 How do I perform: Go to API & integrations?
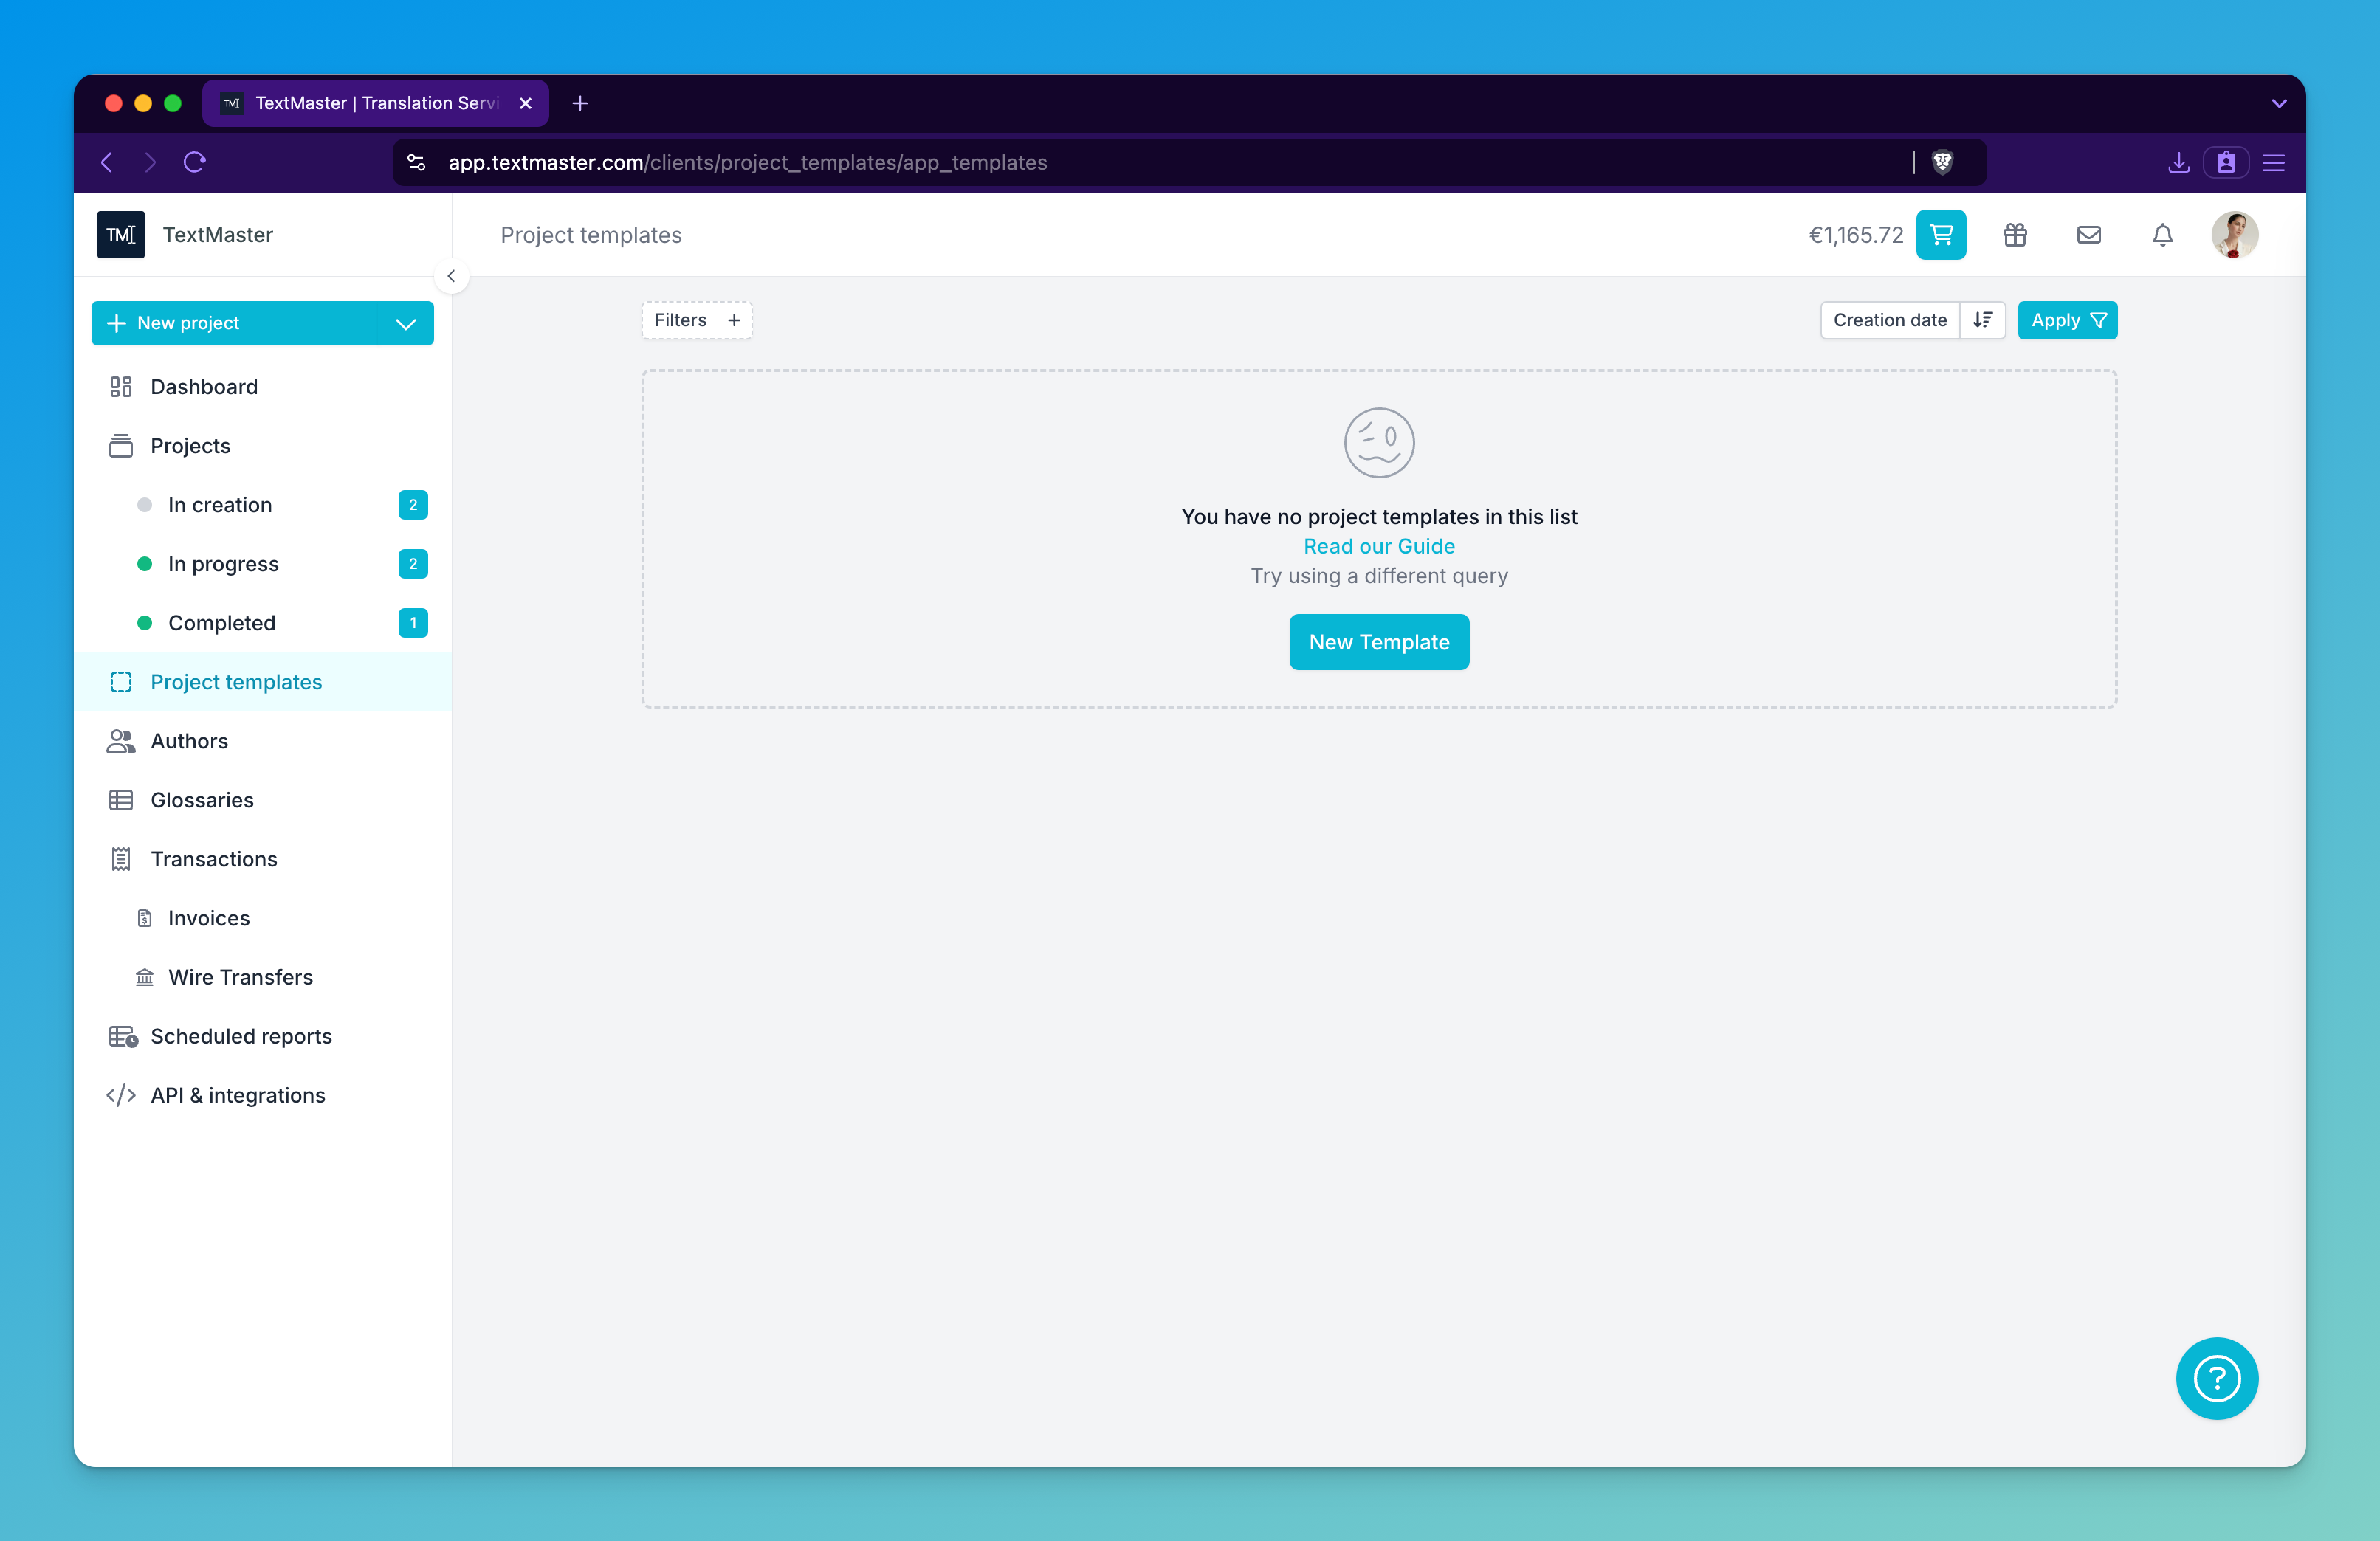click(238, 1095)
